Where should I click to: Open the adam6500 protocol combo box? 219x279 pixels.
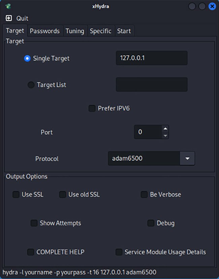point(144,158)
